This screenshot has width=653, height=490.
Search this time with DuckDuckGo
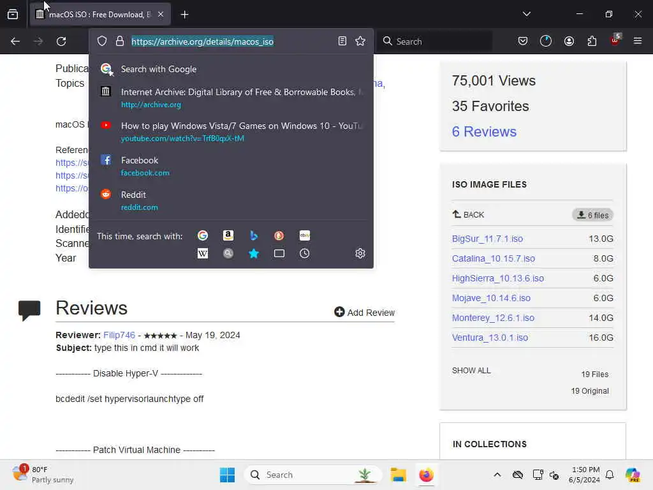pos(279,236)
